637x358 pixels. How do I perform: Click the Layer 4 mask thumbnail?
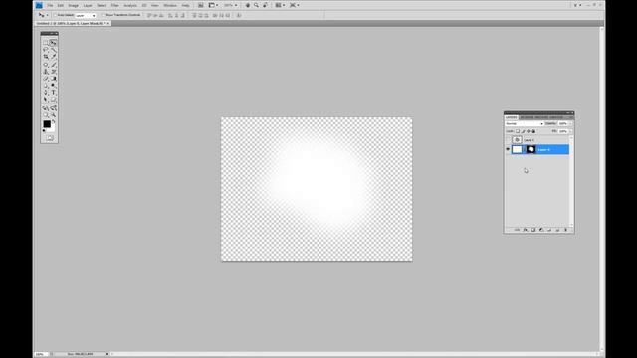[531, 149]
